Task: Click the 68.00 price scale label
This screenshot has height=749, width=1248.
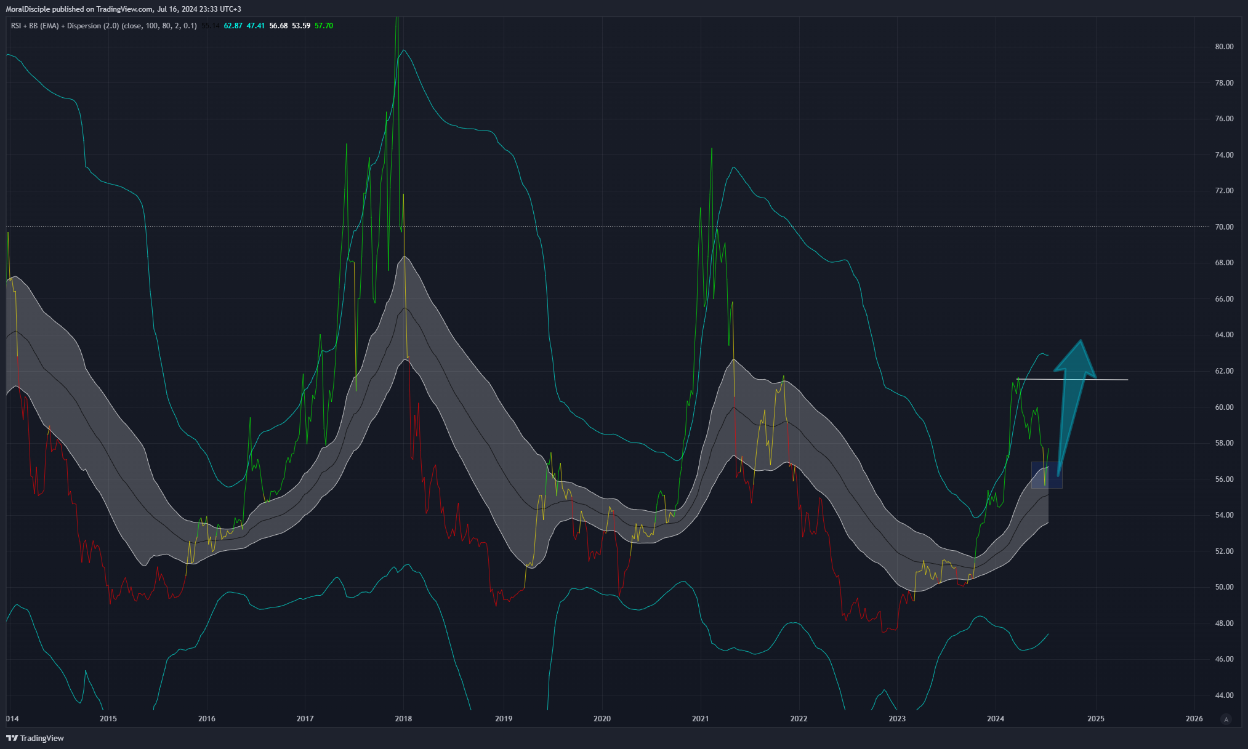Action: coord(1224,263)
